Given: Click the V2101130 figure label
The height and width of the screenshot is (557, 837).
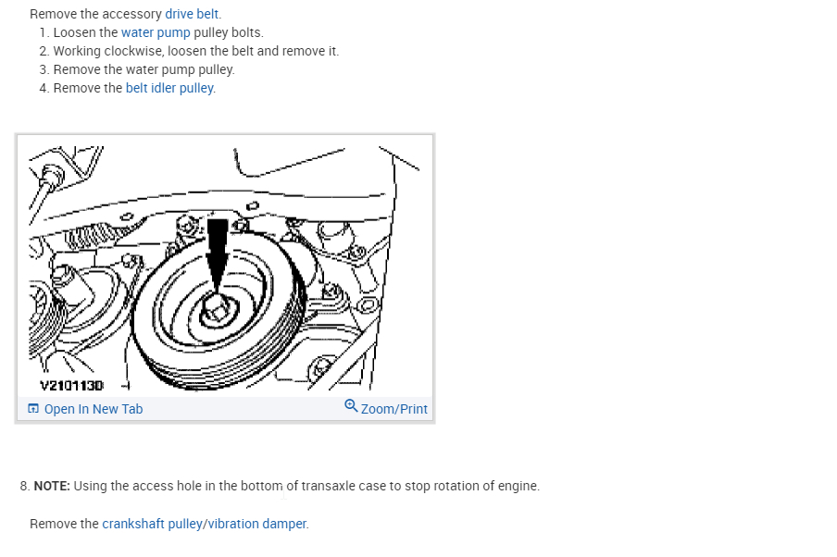Looking at the screenshot, I should [x=71, y=385].
